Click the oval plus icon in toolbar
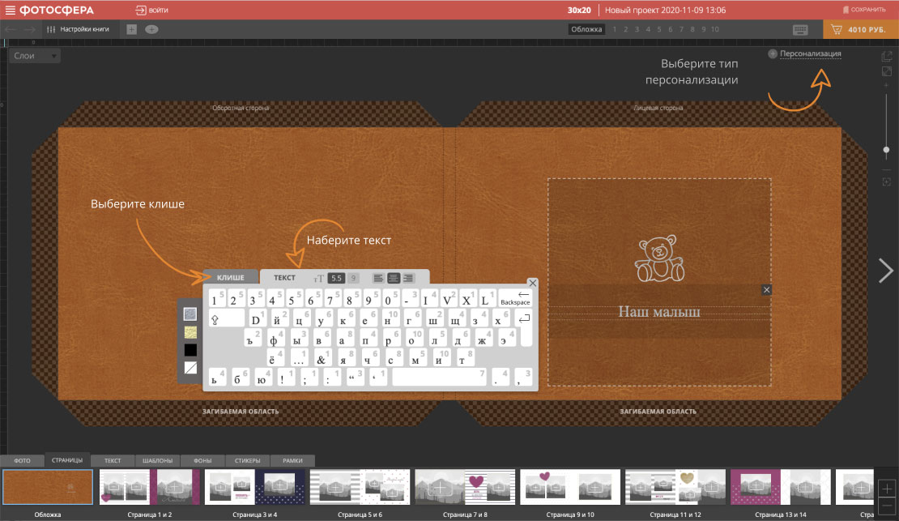The image size is (899, 521). click(x=151, y=29)
